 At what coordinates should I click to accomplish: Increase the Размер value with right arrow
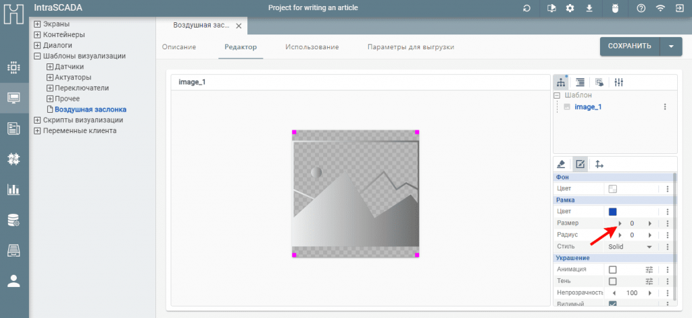click(650, 223)
